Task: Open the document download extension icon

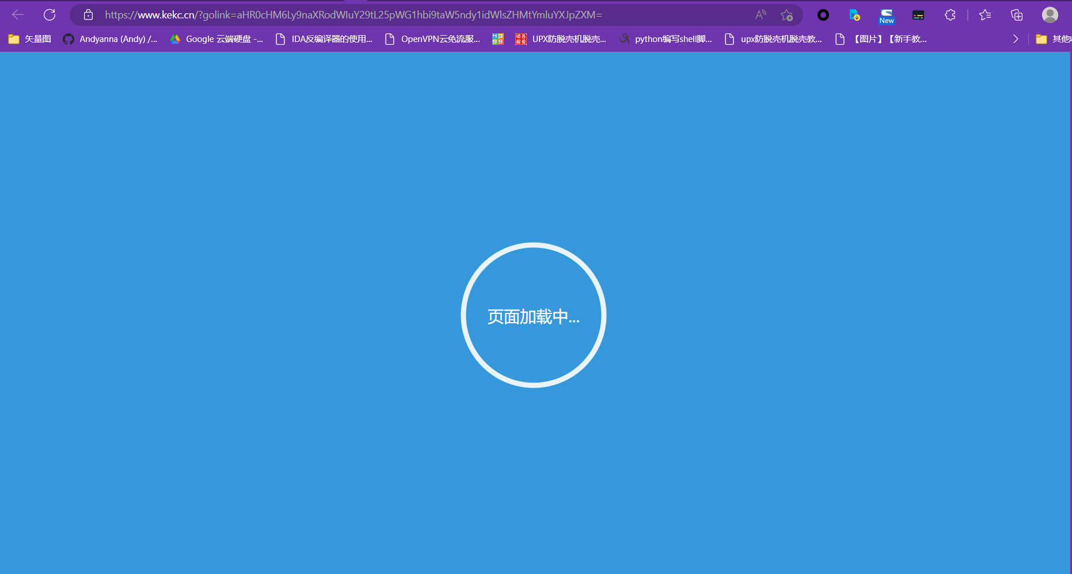Action: (x=855, y=15)
